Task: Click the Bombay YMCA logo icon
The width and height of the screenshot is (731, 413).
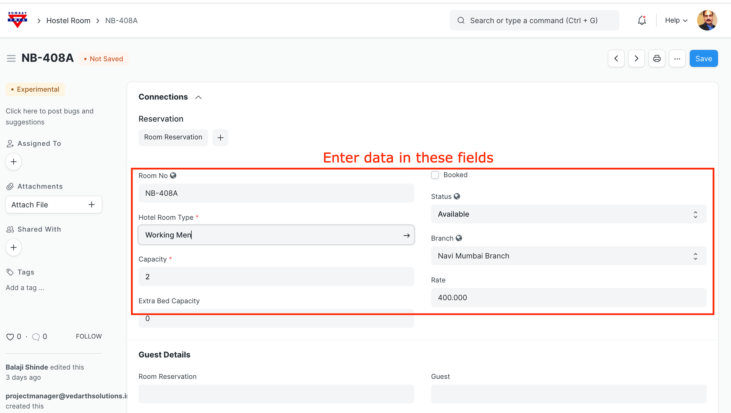Action: click(17, 20)
